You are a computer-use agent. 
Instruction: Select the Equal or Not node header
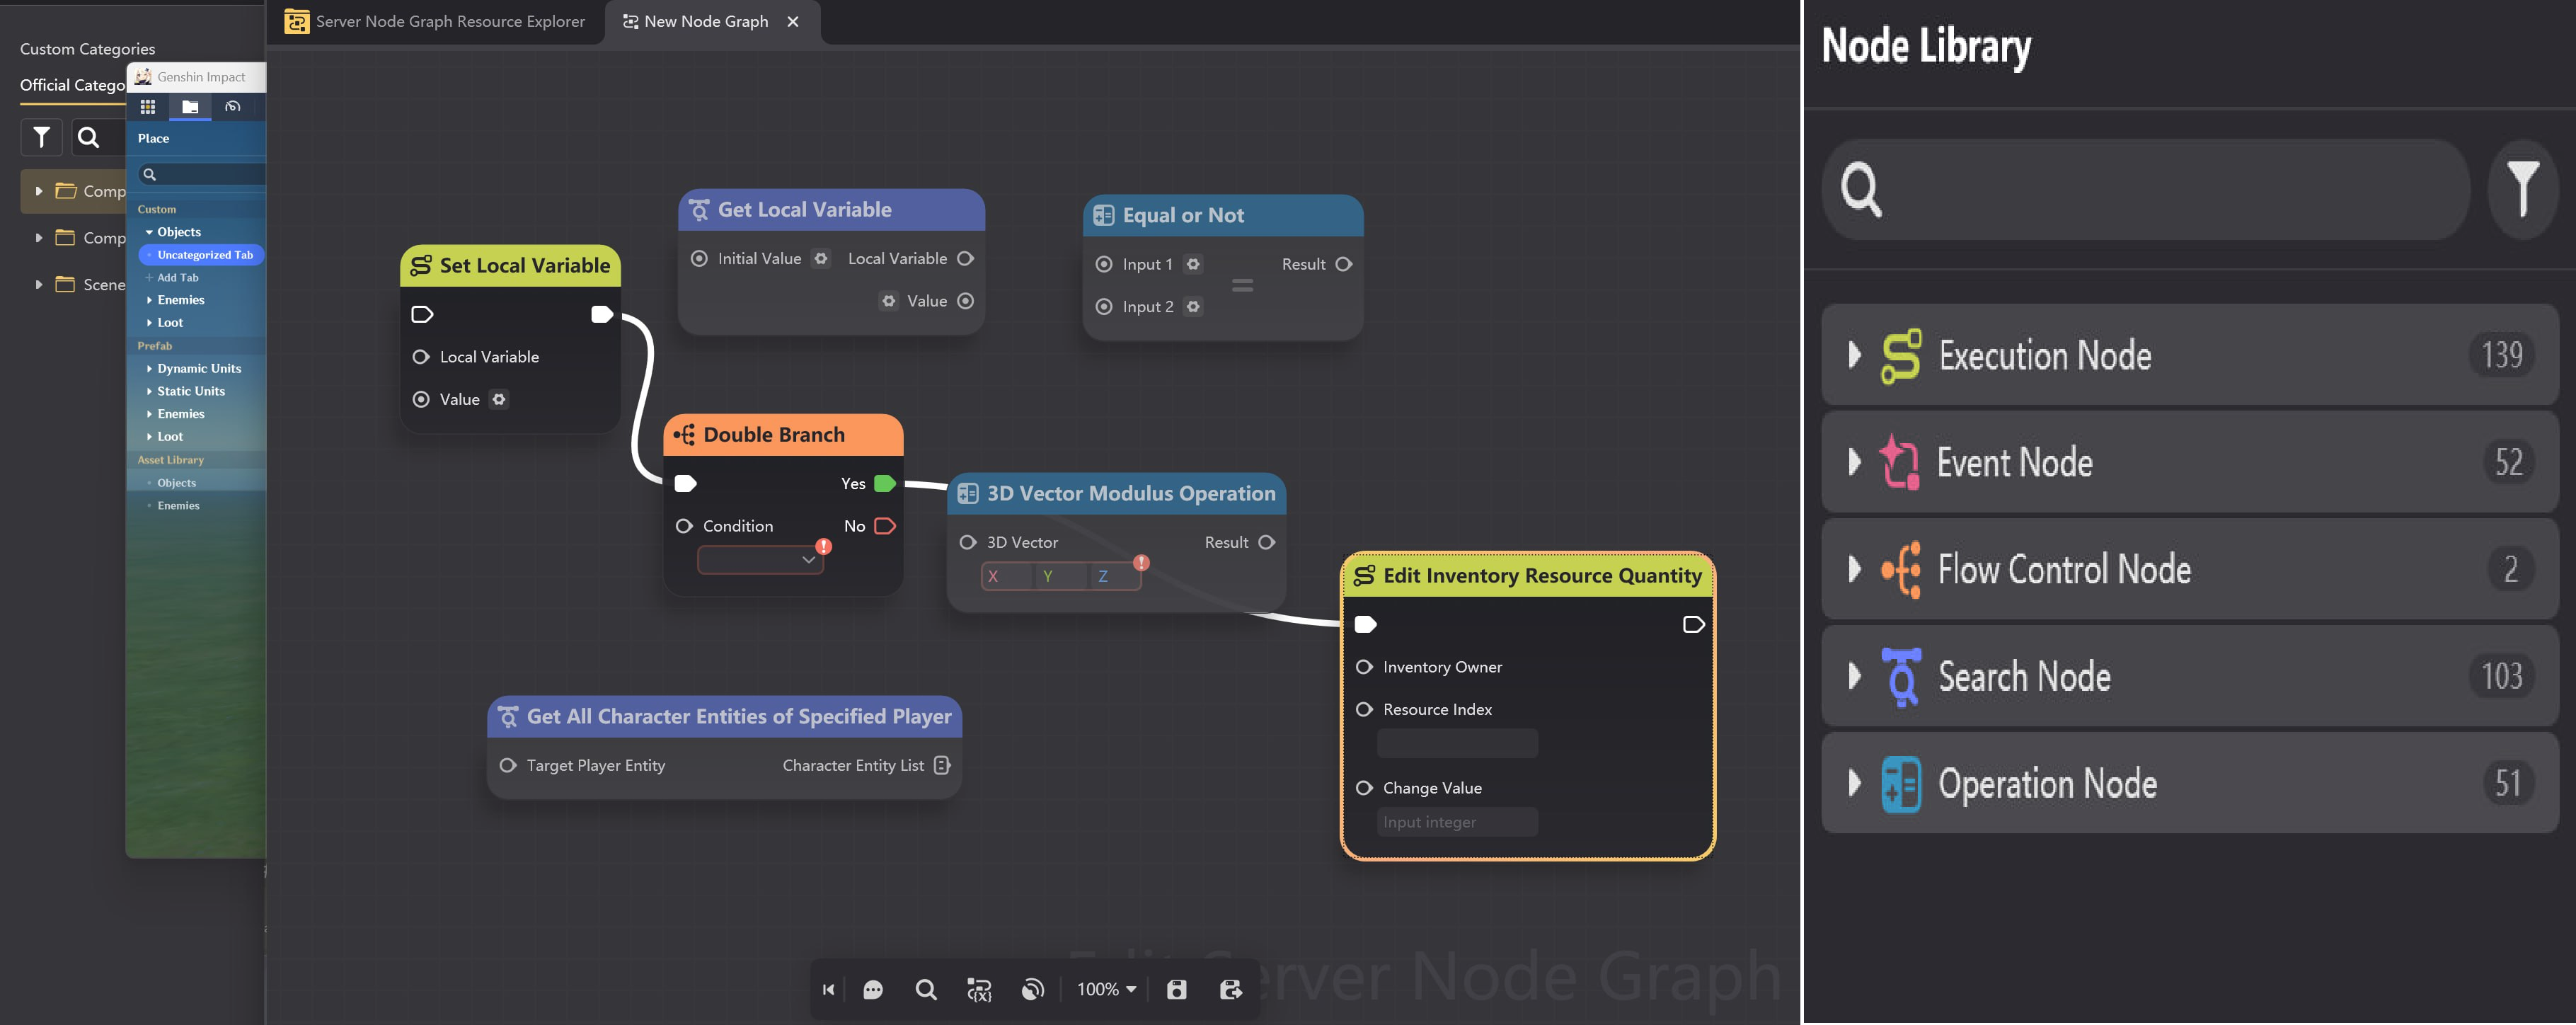(x=1223, y=216)
